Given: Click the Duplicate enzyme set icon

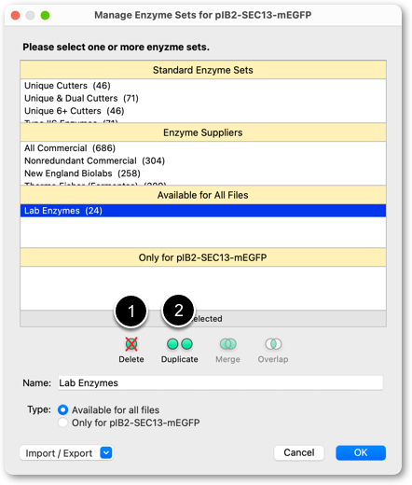Looking at the screenshot, I should (180, 344).
